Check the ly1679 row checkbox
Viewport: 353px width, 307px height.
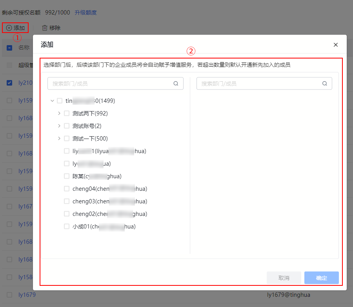(9, 295)
